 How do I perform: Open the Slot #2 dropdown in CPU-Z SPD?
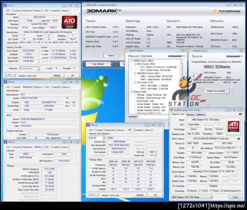[104, 138]
